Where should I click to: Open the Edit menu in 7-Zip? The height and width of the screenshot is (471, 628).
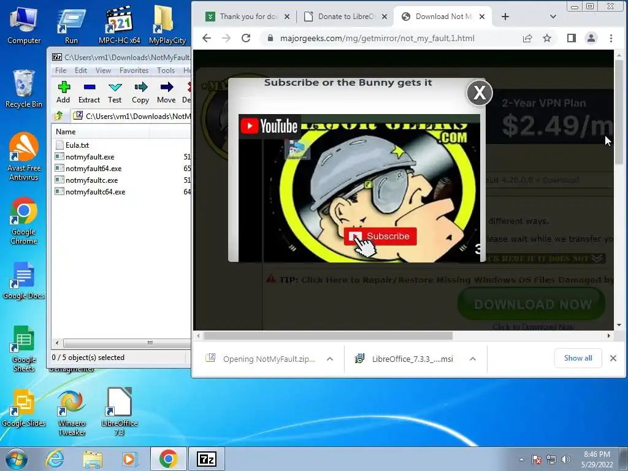point(80,70)
